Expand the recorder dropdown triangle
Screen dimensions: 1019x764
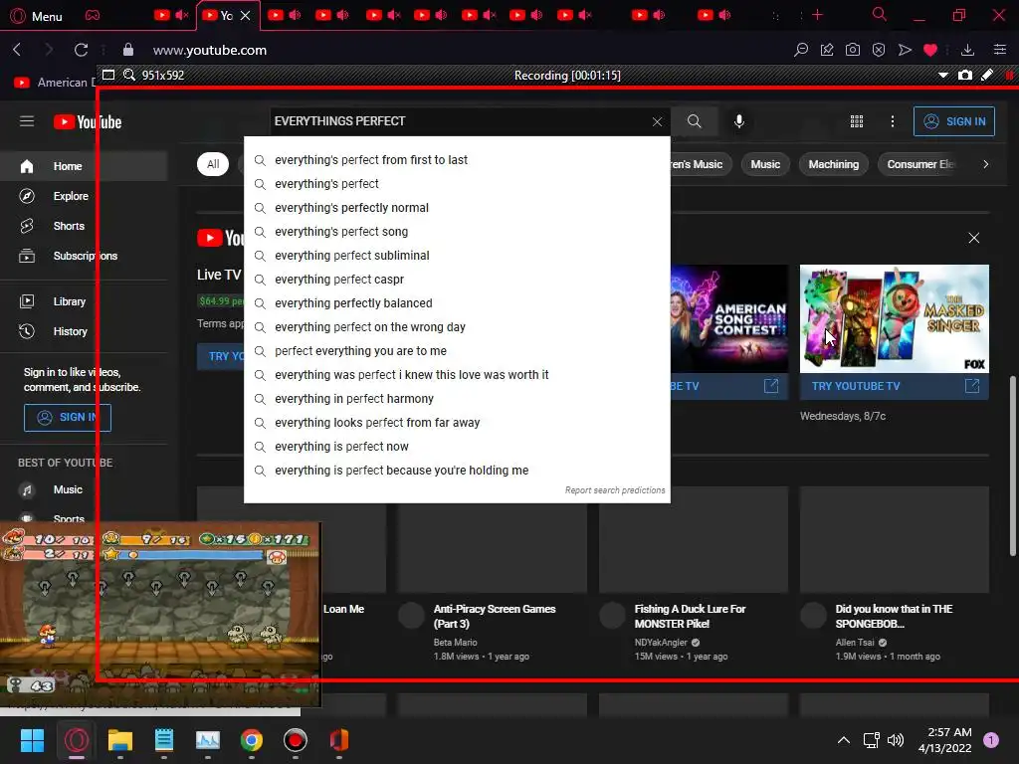[x=943, y=76]
